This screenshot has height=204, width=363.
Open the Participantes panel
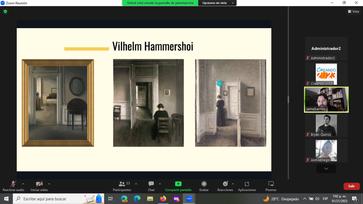pos(122,186)
